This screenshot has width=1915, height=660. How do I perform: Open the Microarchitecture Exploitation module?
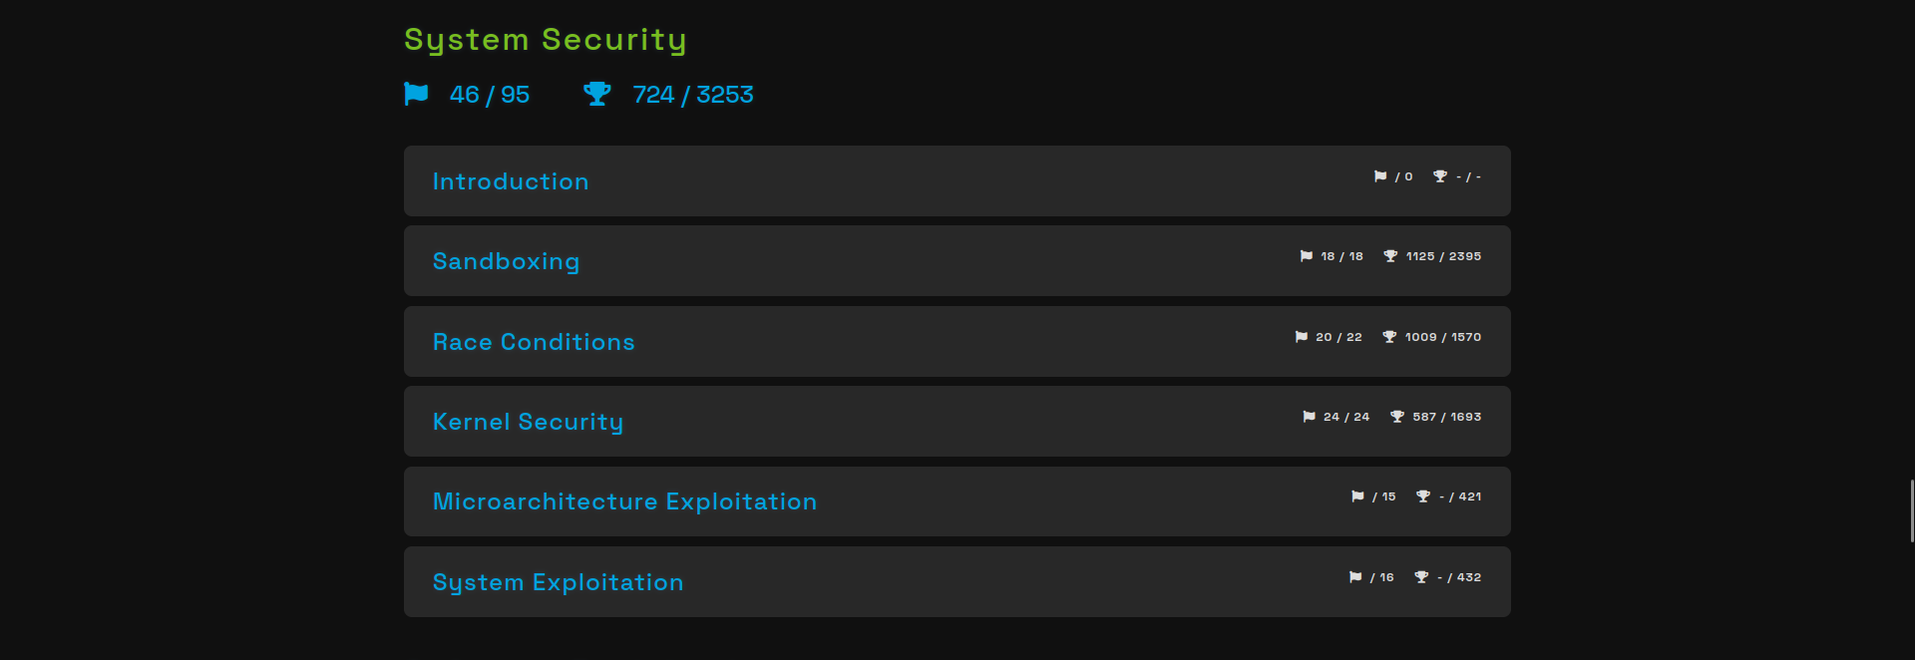(x=624, y=501)
